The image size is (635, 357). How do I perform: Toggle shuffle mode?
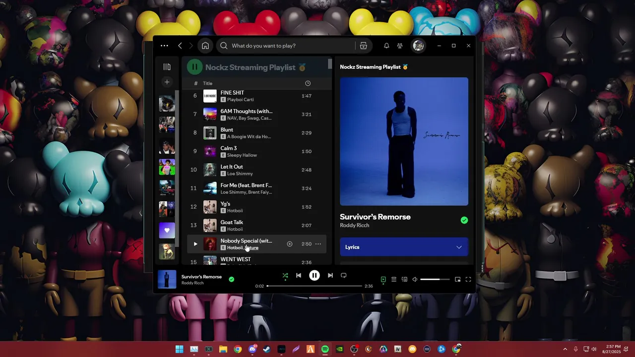(285, 276)
